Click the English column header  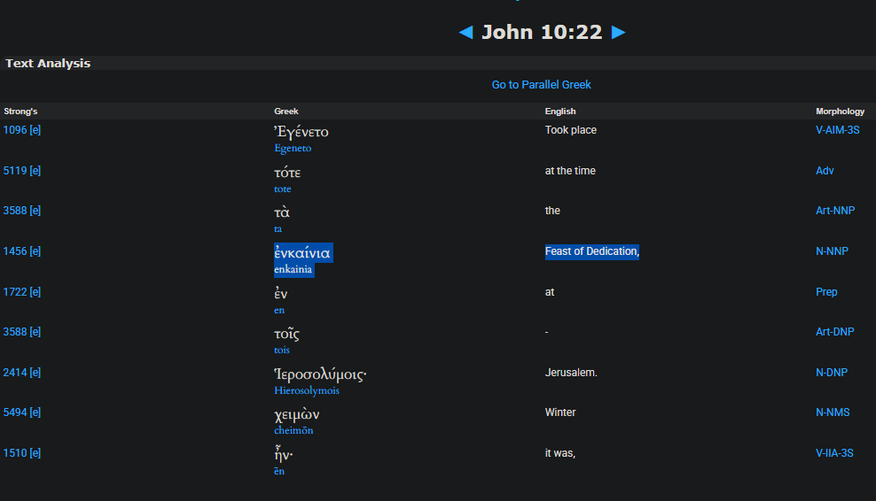click(560, 112)
